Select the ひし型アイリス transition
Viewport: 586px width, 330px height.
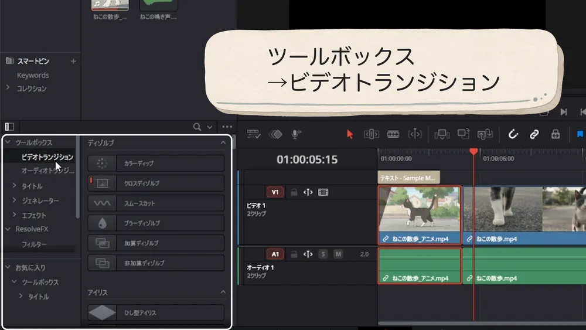tap(156, 313)
